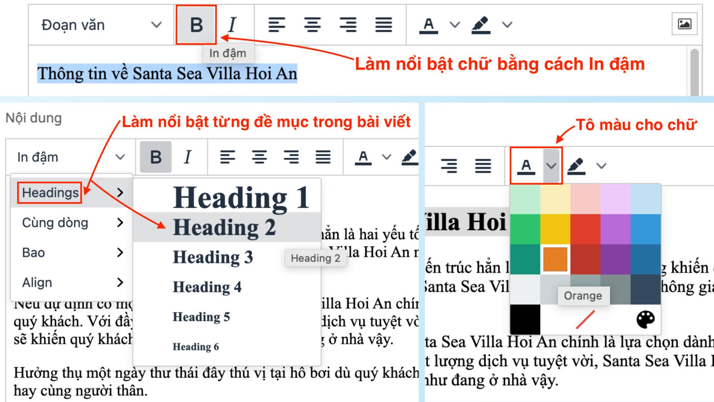The image size is (714, 402).
Task: Click the highlighter icon in top toolbar
Action: (x=481, y=25)
